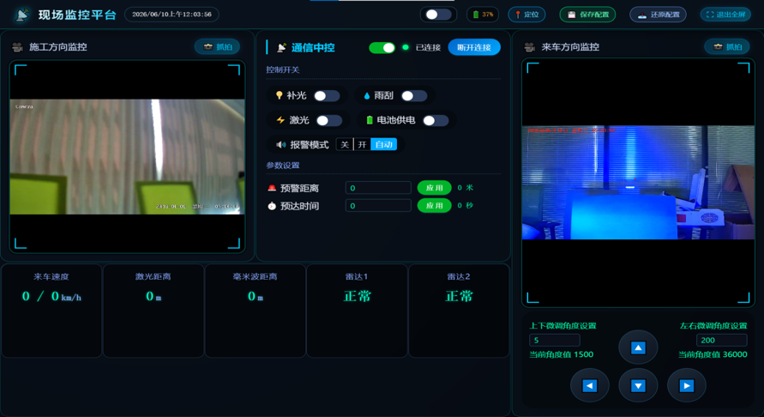Image resolution: width=764 pixels, height=417 pixels.
Task: Click the right arrow camera control
Action: (x=687, y=386)
